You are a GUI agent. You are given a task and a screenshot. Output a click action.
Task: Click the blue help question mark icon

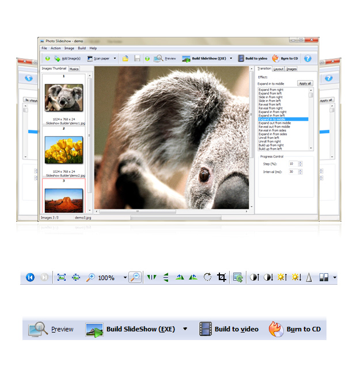[307, 58]
